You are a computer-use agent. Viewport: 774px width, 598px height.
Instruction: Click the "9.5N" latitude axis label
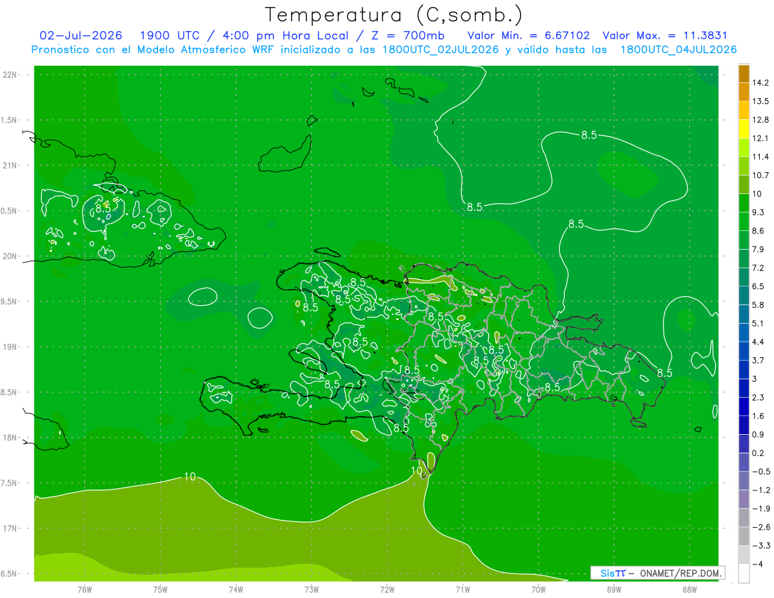(x=10, y=301)
